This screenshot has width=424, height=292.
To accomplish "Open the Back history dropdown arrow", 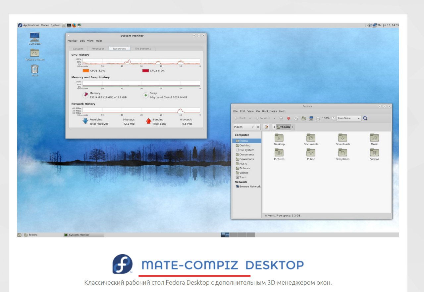I will coord(250,118).
